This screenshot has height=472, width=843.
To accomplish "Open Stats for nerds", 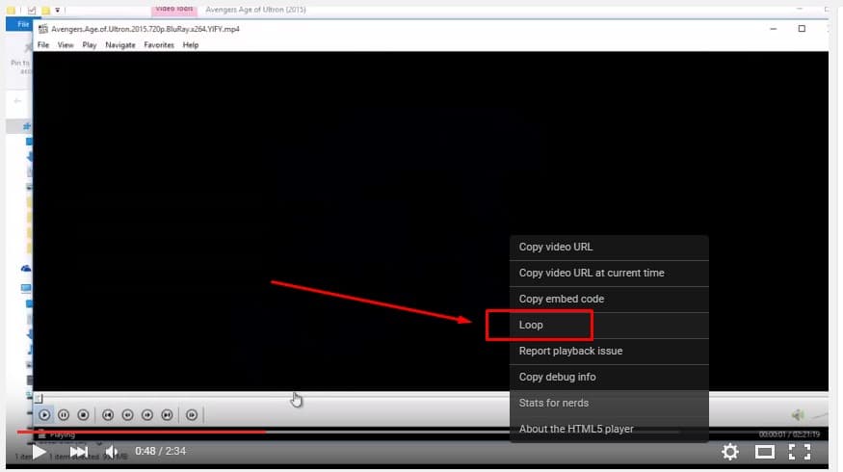I will (554, 403).
